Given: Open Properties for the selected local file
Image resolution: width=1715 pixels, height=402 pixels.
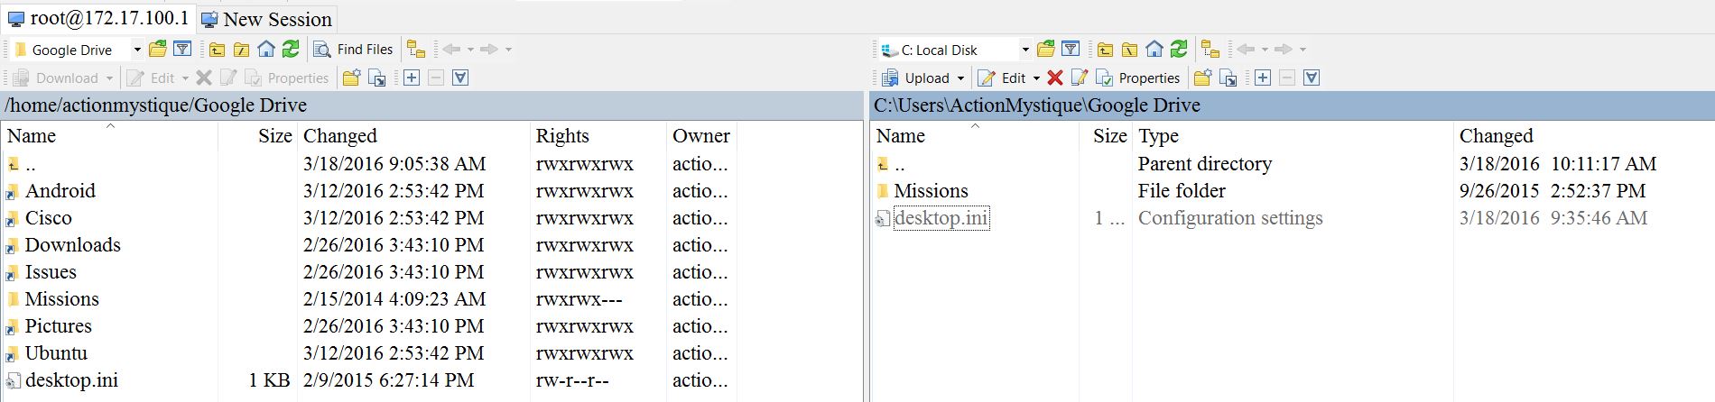Looking at the screenshot, I should pyautogui.click(x=1138, y=78).
